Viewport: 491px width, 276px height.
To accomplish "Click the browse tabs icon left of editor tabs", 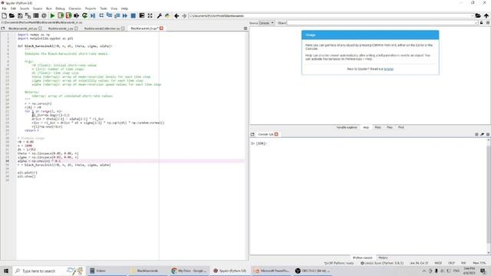I will (x=3, y=28).
